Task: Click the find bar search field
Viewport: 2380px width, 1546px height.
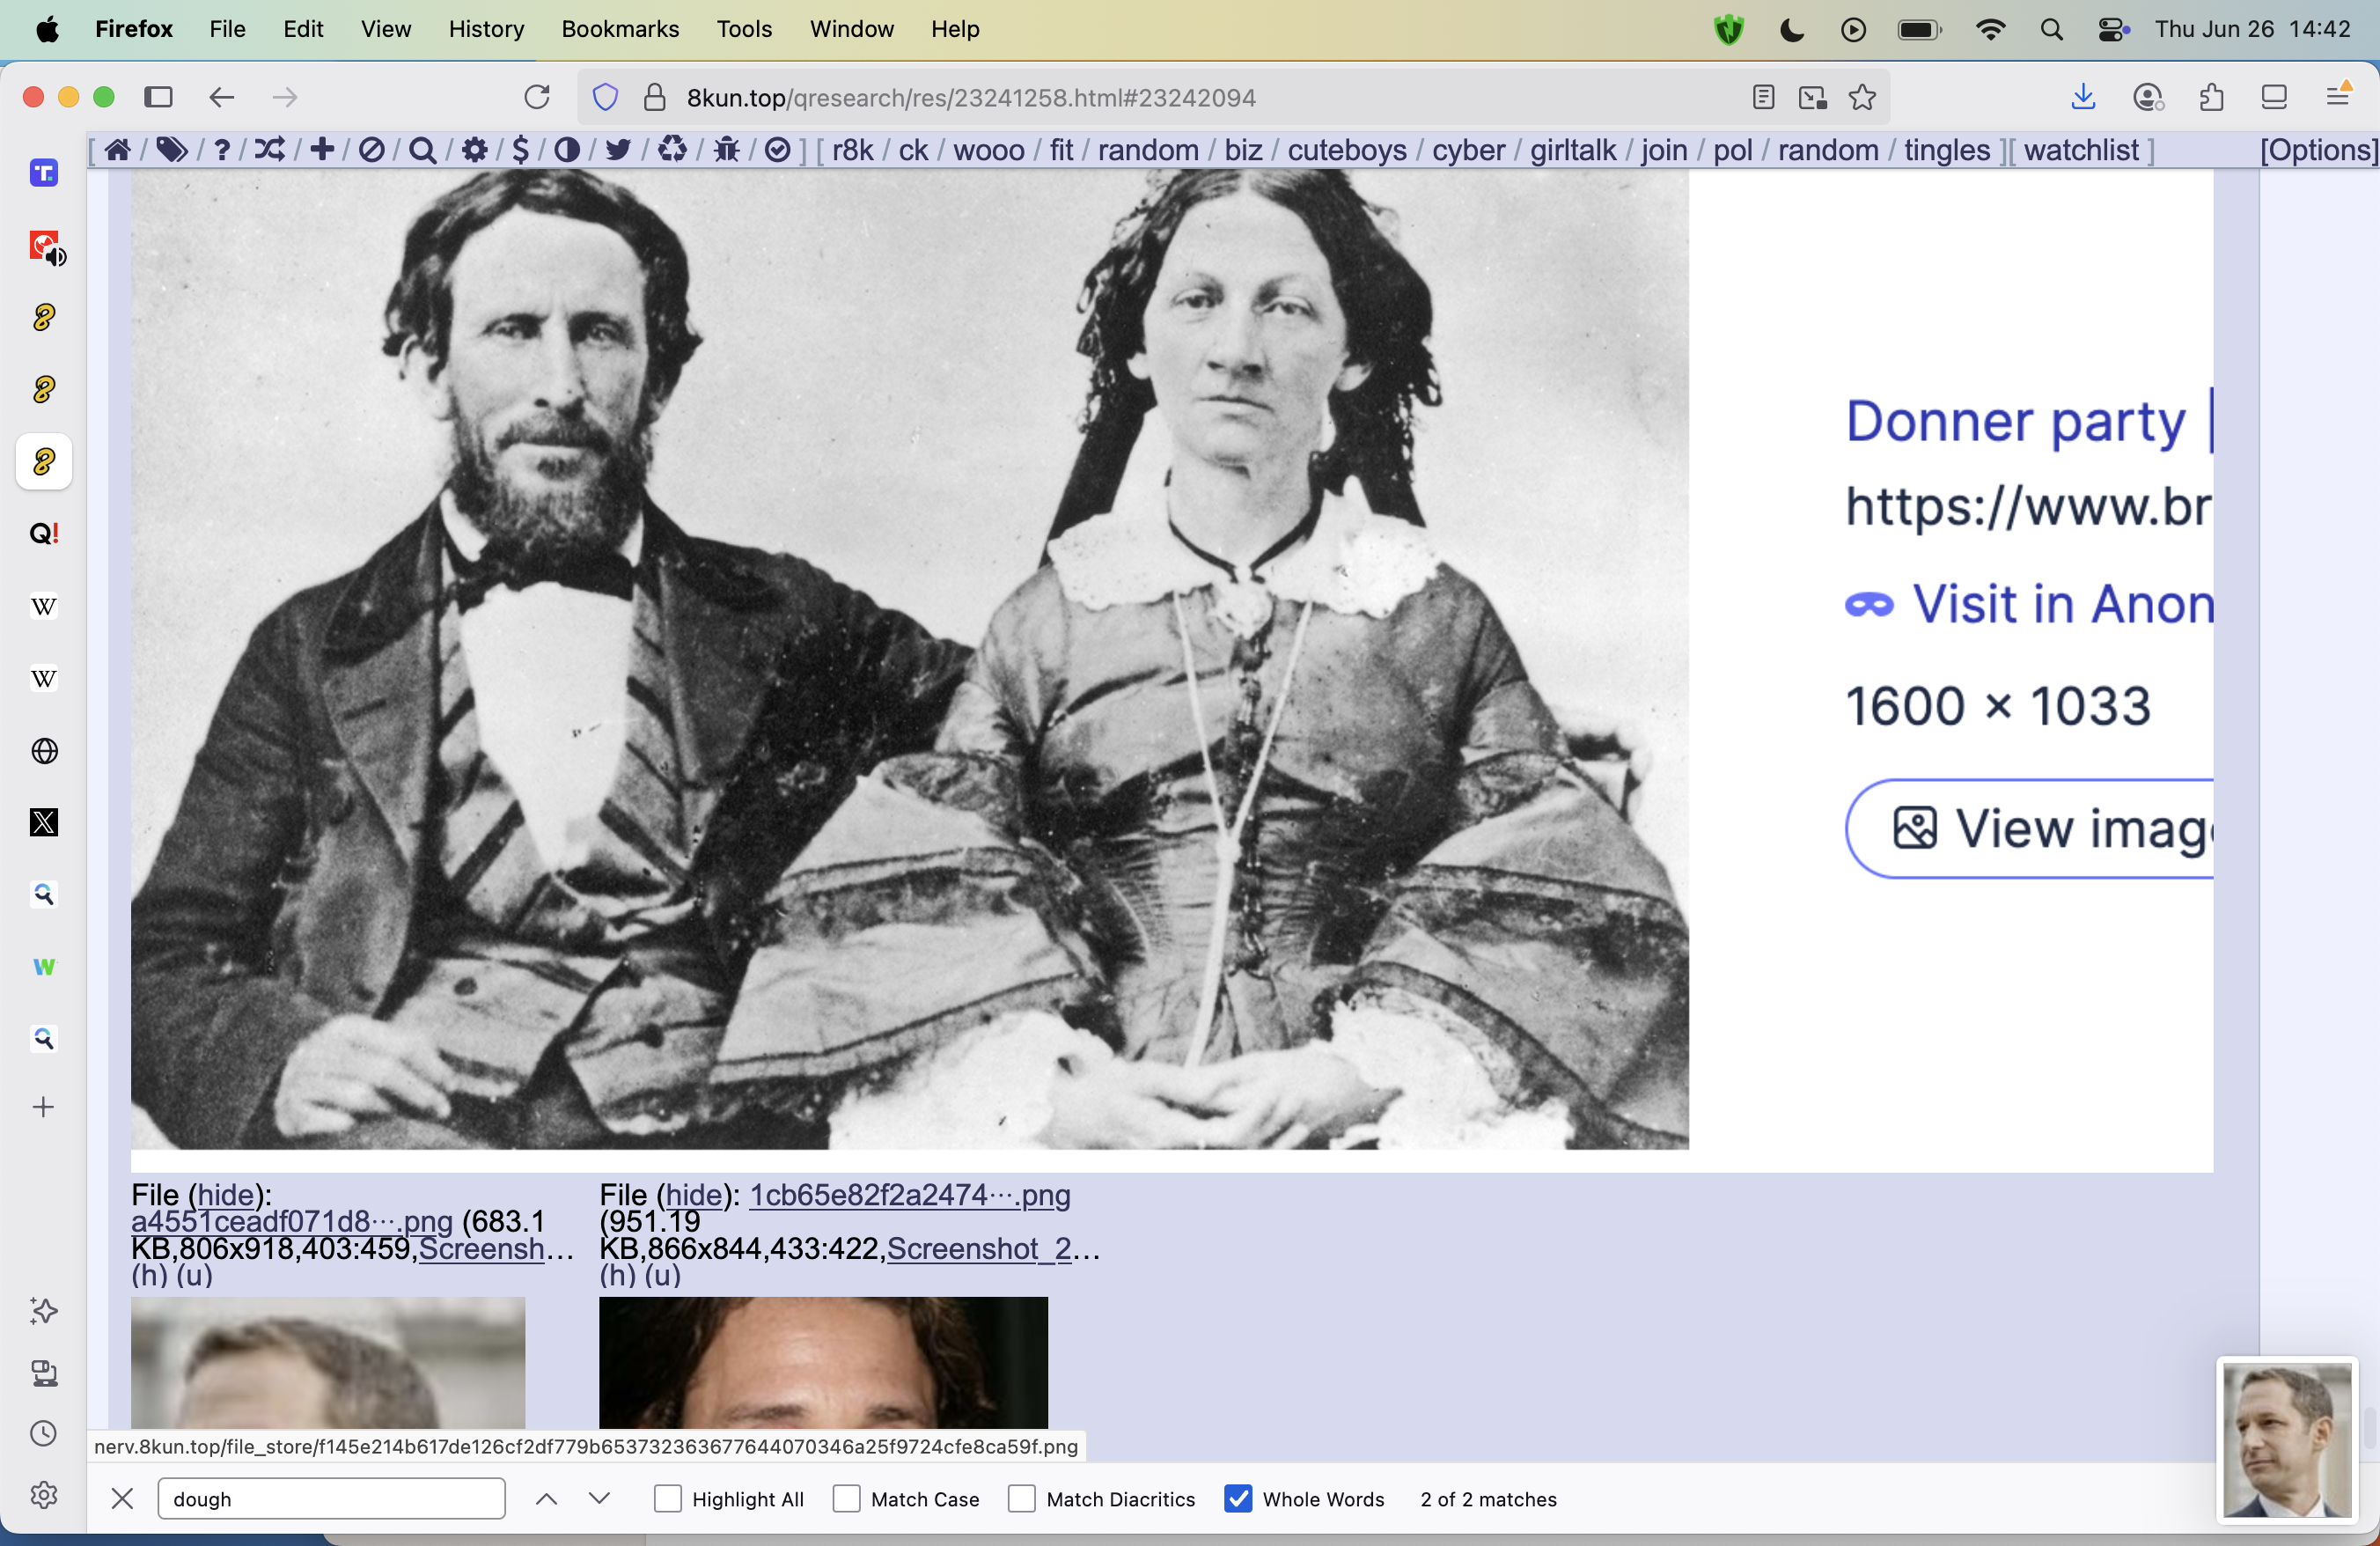Action: [x=331, y=1498]
